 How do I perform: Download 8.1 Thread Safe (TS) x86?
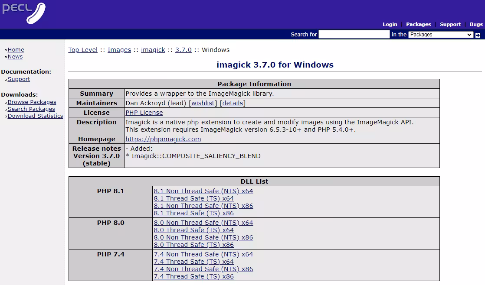pos(194,213)
